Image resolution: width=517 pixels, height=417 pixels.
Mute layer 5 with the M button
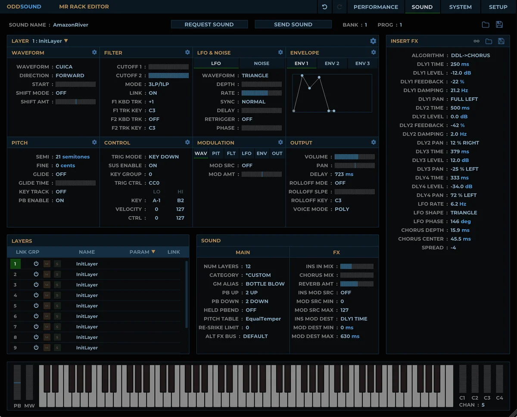(x=47, y=306)
